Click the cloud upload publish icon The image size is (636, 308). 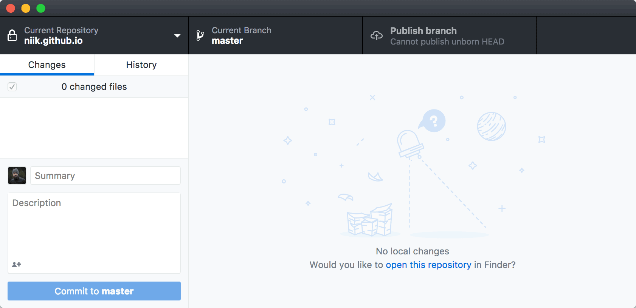(377, 35)
